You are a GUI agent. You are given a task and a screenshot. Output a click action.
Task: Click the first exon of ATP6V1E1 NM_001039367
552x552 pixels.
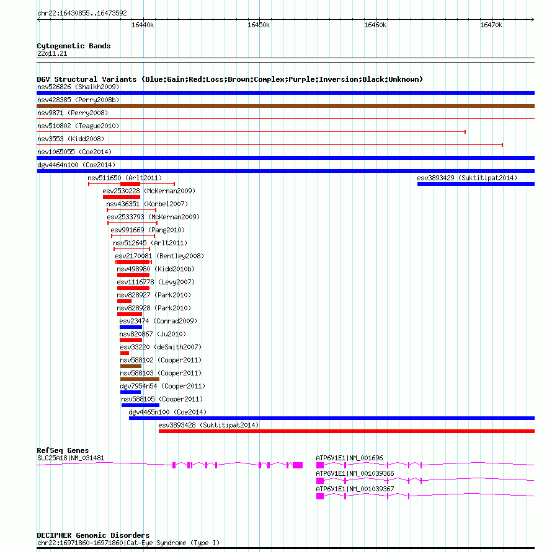[x=320, y=496]
